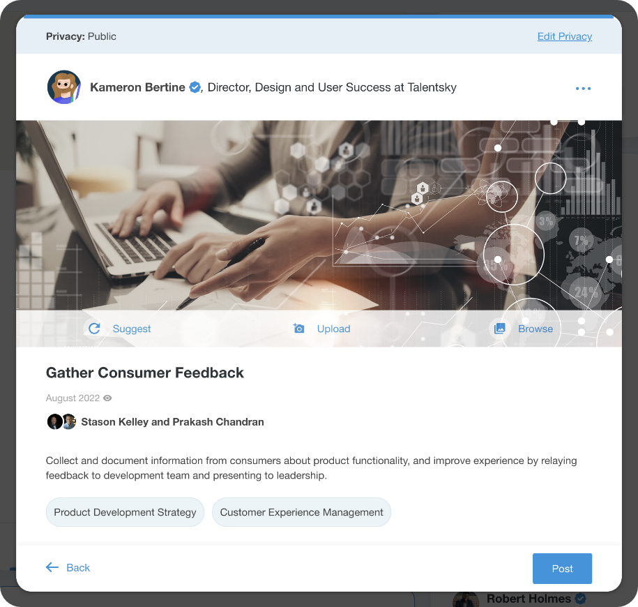Click the Upload camera icon

click(298, 328)
